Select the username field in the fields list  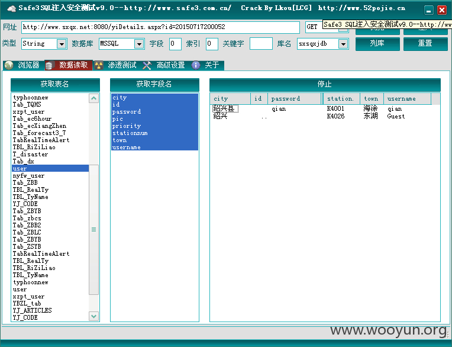point(154,147)
